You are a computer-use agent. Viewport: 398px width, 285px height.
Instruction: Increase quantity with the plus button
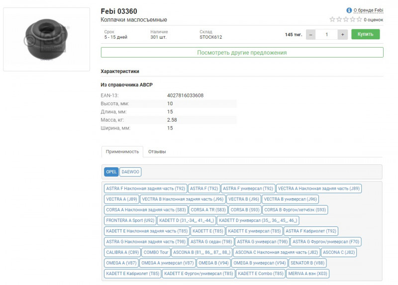tap(342, 34)
